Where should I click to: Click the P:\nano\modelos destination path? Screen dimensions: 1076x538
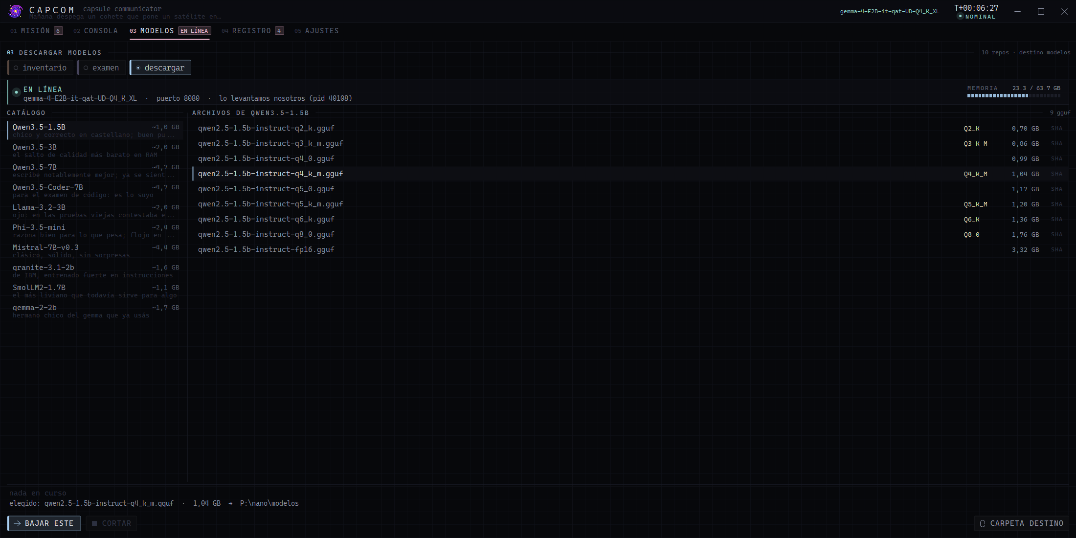tap(269, 503)
